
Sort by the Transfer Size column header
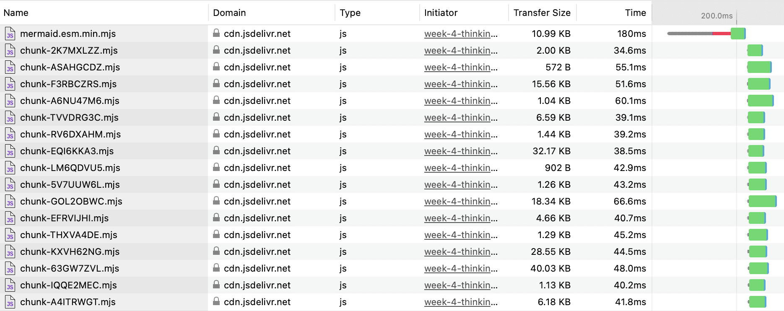click(542, 13)
